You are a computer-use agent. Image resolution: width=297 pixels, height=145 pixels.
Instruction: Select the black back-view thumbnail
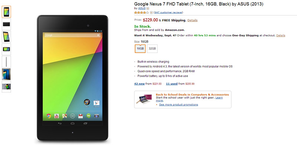click(x=6, y=24)
